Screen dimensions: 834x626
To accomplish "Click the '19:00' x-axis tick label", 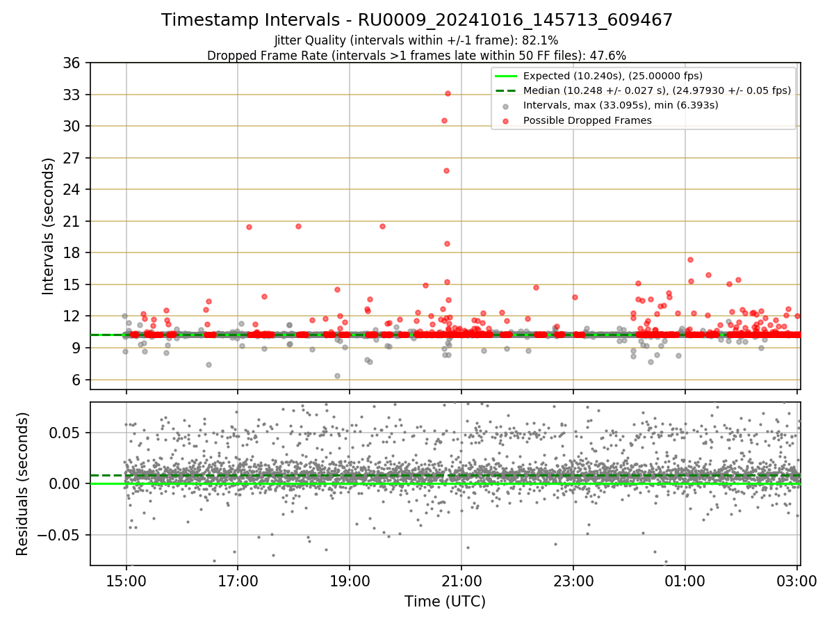I will 350,581.
